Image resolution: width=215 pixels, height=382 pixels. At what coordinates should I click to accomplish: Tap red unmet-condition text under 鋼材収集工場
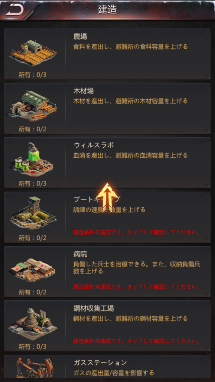coord(137,341)
